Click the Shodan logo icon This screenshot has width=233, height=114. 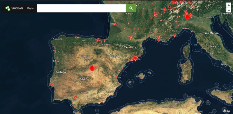click(8, 8)
